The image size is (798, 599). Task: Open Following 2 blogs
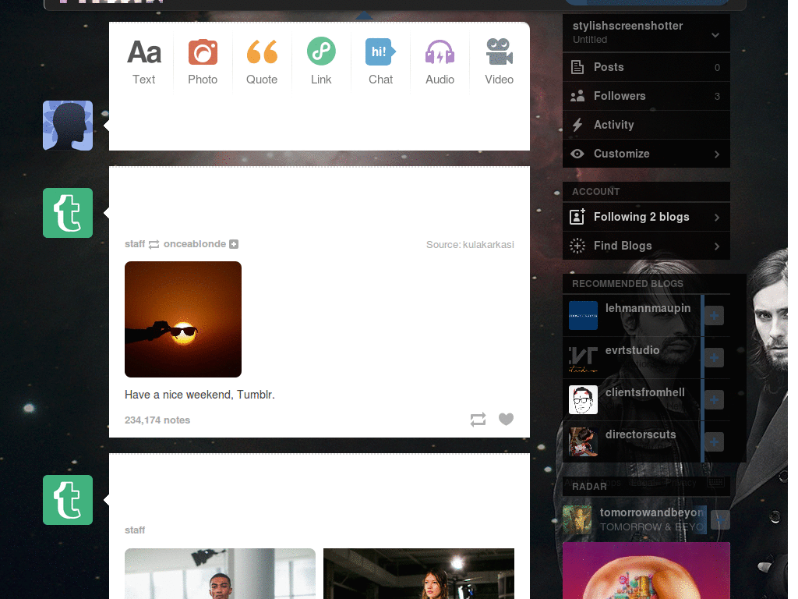click(646, 217)
